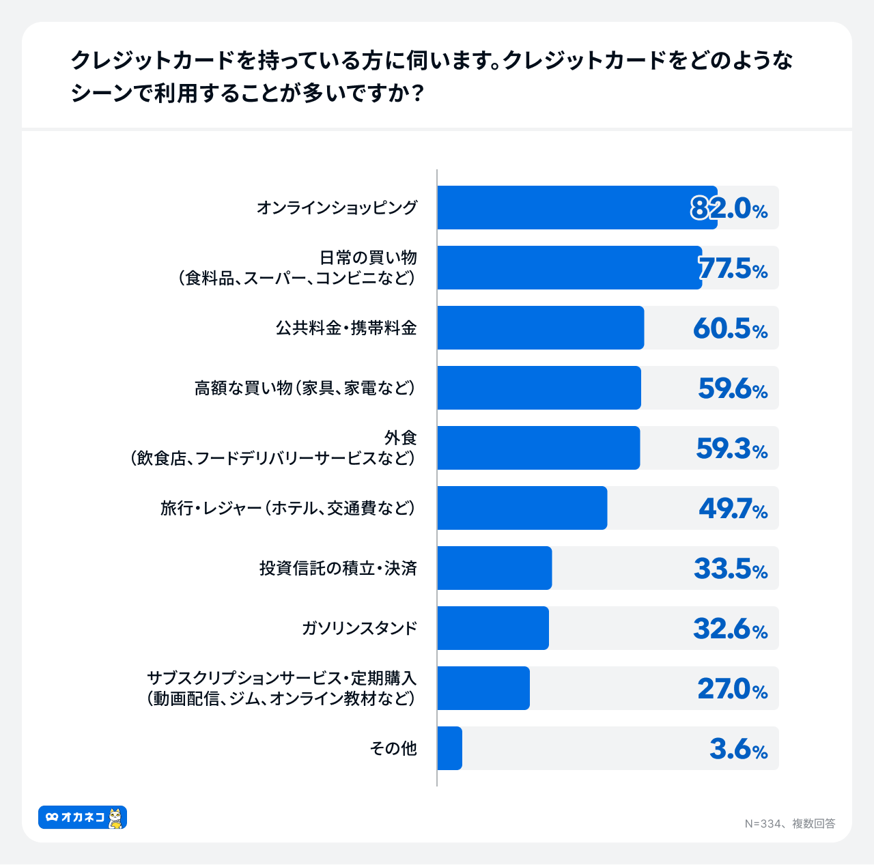Screen dimensions: 874x865
Task: Click the cat mascot in the logo
Action: click(115, 817)
